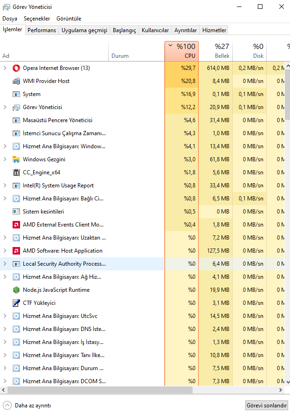Click Daha az ayrıntı to collapse view
Image resolution: width=290 pixels, height=413 pixels.
click(27, 406)
